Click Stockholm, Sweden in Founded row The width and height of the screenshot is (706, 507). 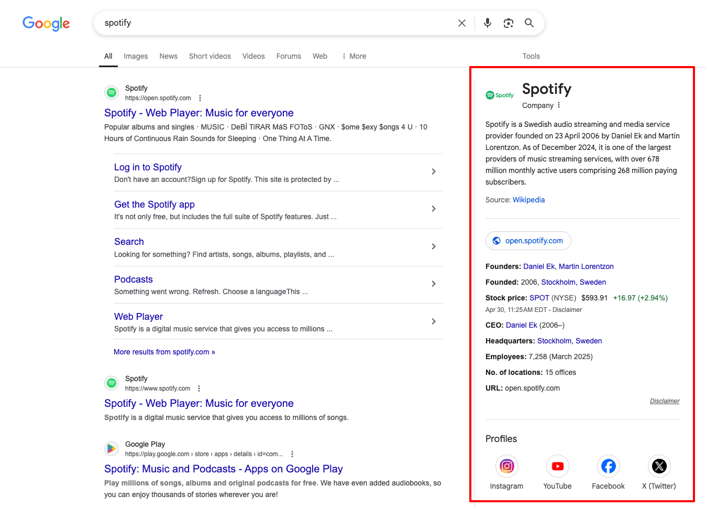[x=573, y=282]
